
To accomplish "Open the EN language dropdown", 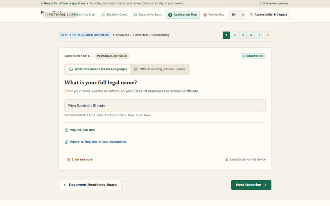I will click(x=237, y=15).
